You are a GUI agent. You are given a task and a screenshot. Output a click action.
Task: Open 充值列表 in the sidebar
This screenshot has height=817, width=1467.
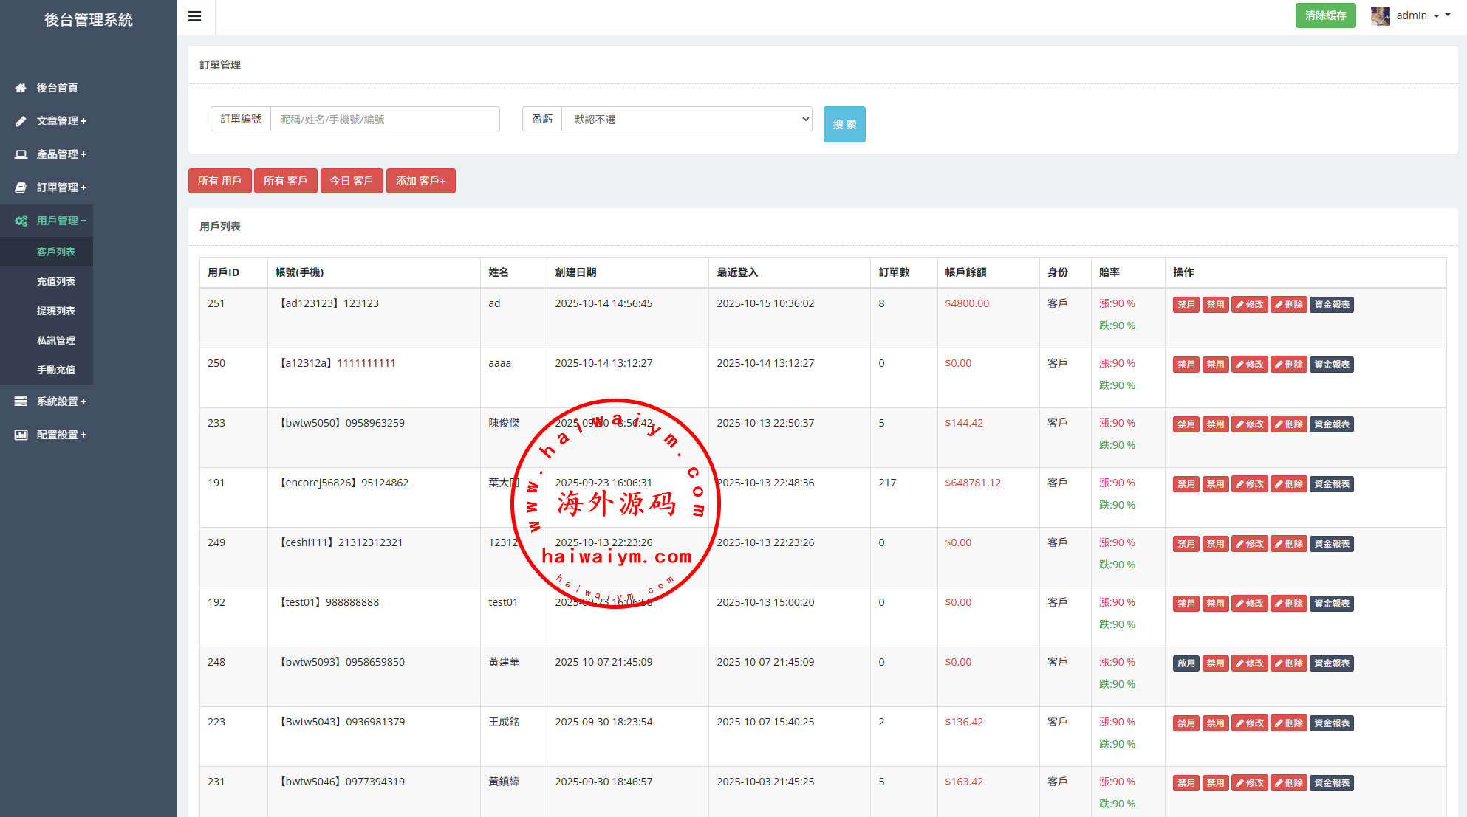[56, 281]
